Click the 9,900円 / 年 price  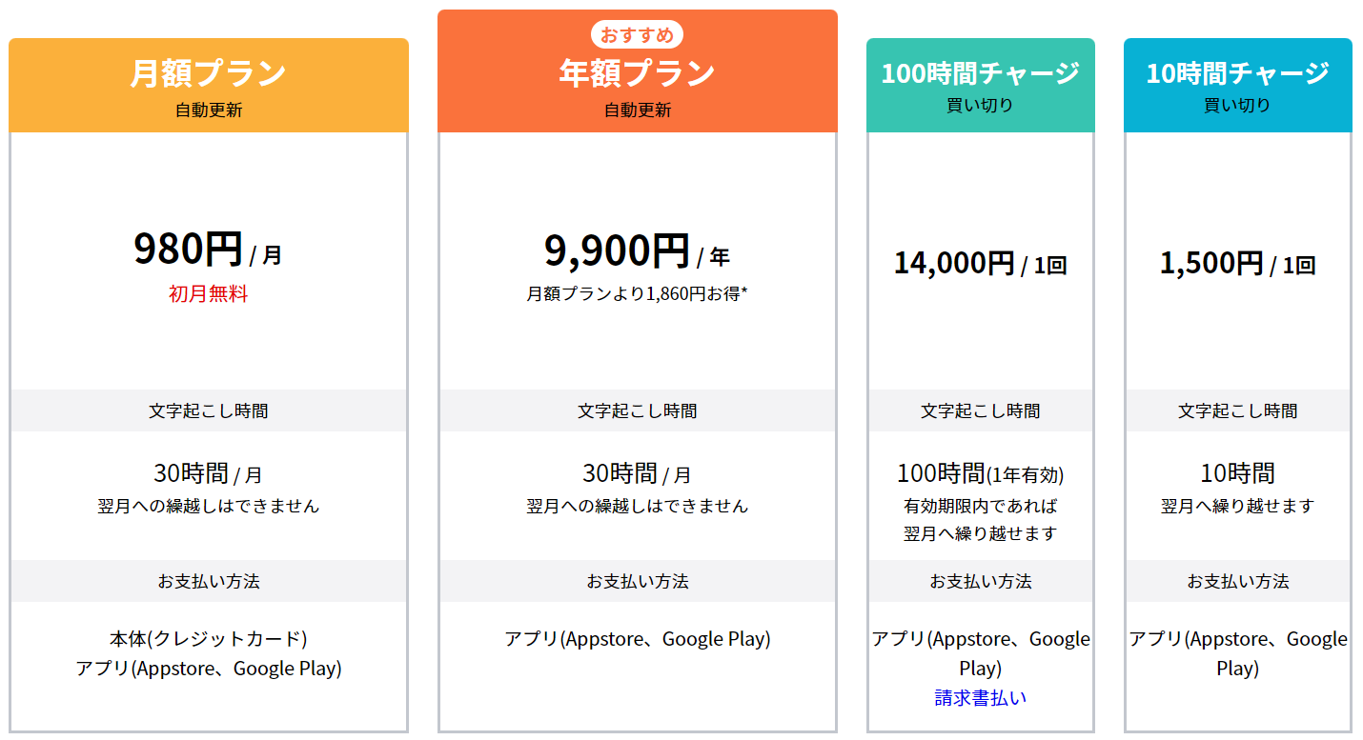(638, 251)
